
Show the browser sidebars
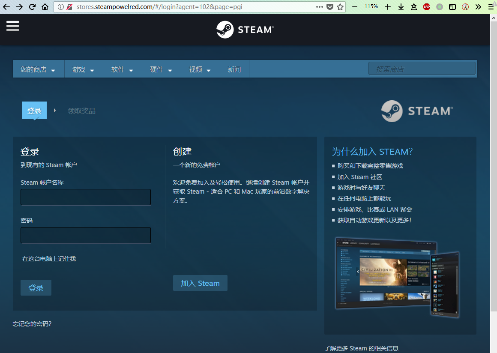pyautogui.click(x=452, y=7)
